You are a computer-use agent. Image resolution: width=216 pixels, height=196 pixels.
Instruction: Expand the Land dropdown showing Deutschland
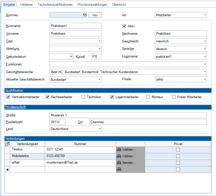pyautogui.click(x=99, y=129)
